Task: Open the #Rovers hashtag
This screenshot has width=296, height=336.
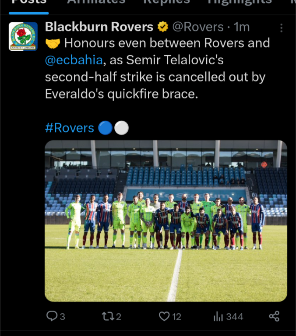Action: pos(70,128)
